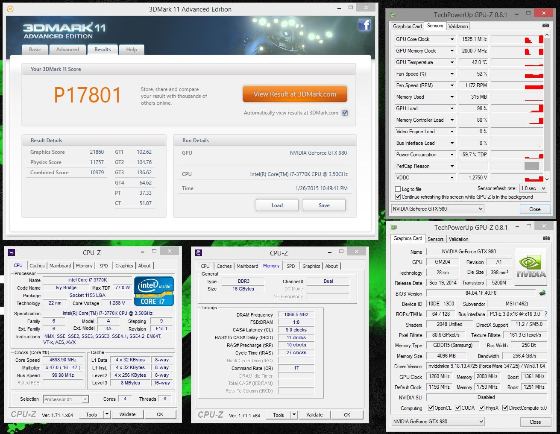Click the Intel Core i7 badge in CPU-Z
The width and height of the screenshot is (560, 434).
pos(154,291)
